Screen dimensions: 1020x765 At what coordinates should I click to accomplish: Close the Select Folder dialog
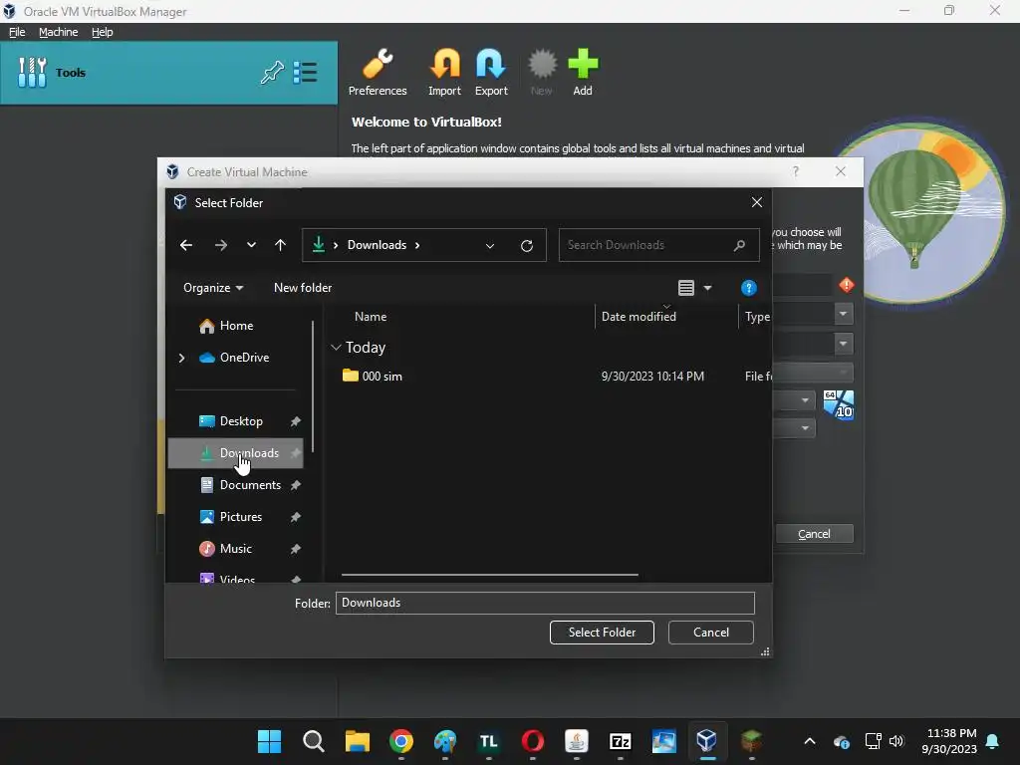(x=757, y=202)
